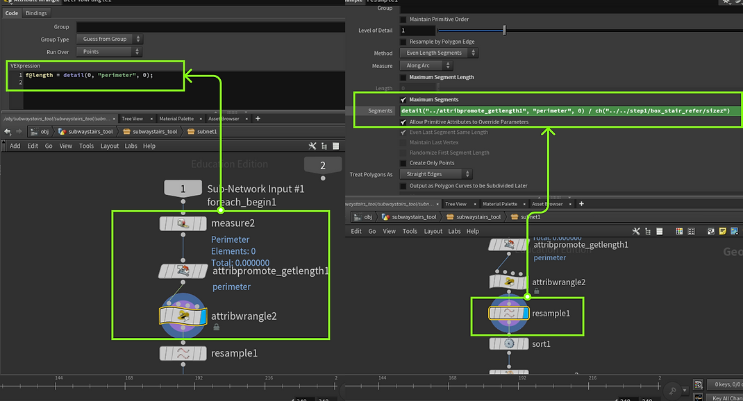Image resolution: width=743 pixels, height=401 pixels.
Task: Toggle Allow Primitive Attributes to Override Parameters
Action: coord(403,121)
